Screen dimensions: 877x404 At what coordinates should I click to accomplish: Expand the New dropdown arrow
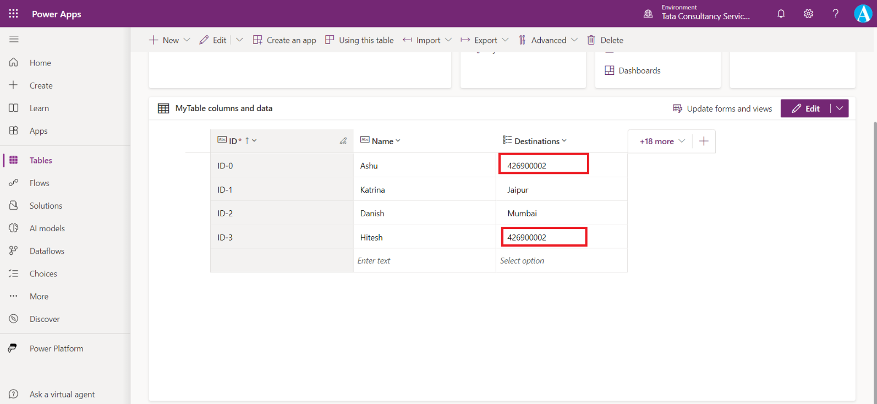(x=187, y=40)
